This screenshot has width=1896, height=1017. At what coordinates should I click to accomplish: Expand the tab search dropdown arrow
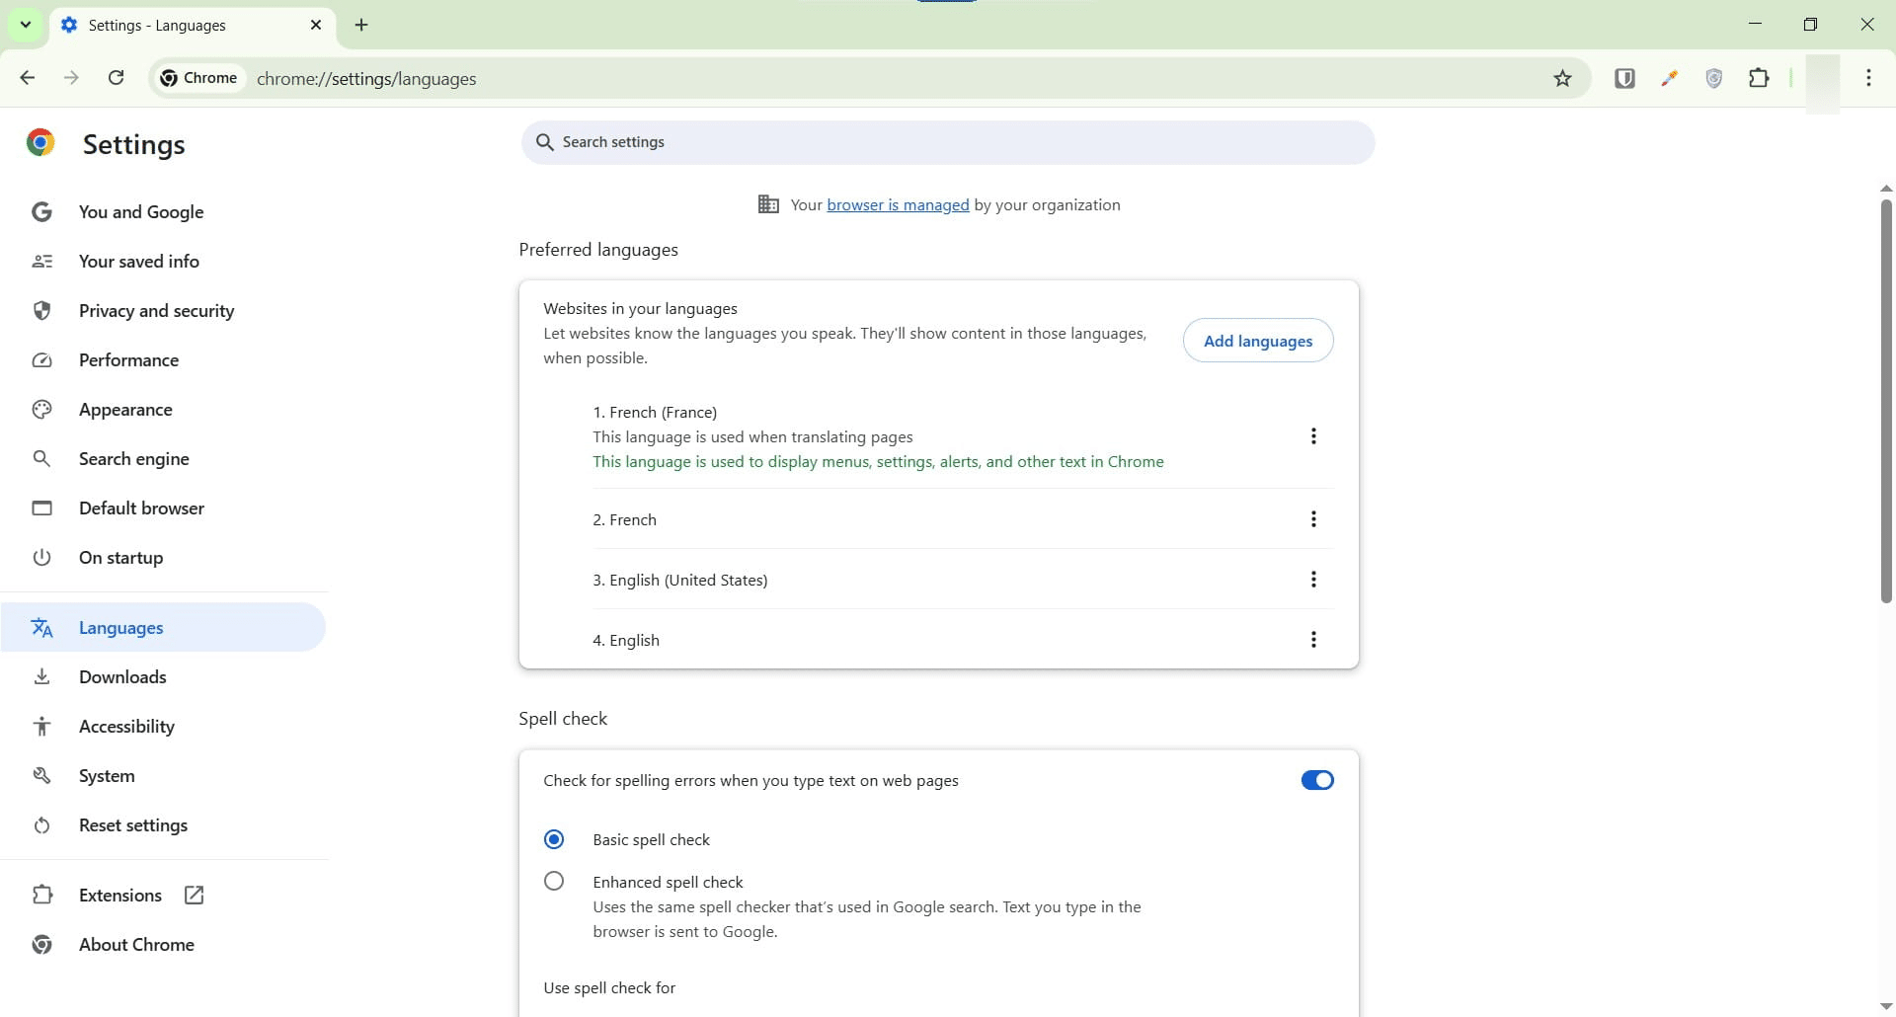click(x=26, y=25)
